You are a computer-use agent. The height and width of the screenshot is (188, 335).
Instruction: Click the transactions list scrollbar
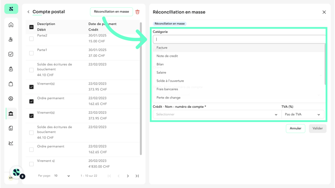click(x=141, y=88)
